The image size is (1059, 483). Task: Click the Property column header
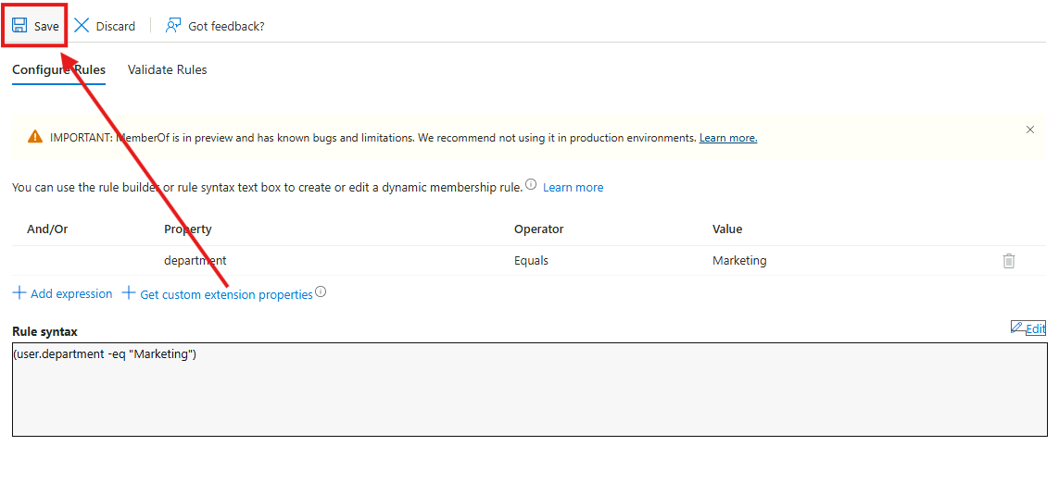click(x=188, y=229)
